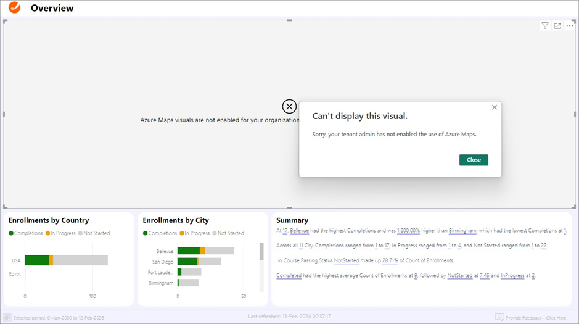Click the calendar icon beside Selected period
Screen dimensions: 579x324
coord(7,317)
